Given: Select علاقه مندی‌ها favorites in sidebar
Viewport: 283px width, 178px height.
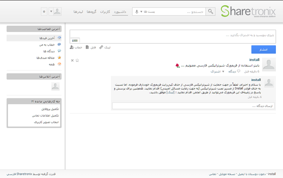Looking at the screenshot, I should 34,58.
